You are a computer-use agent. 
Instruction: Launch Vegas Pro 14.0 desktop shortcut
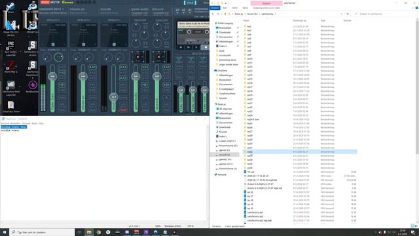[x=10, y=28]
